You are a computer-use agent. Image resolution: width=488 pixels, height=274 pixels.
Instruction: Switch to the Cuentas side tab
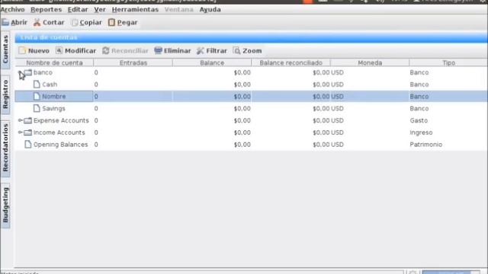click(5, 49)
